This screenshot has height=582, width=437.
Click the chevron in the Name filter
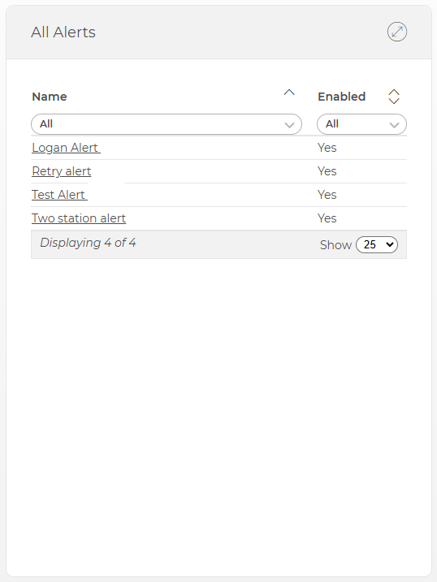pos(289,125)
